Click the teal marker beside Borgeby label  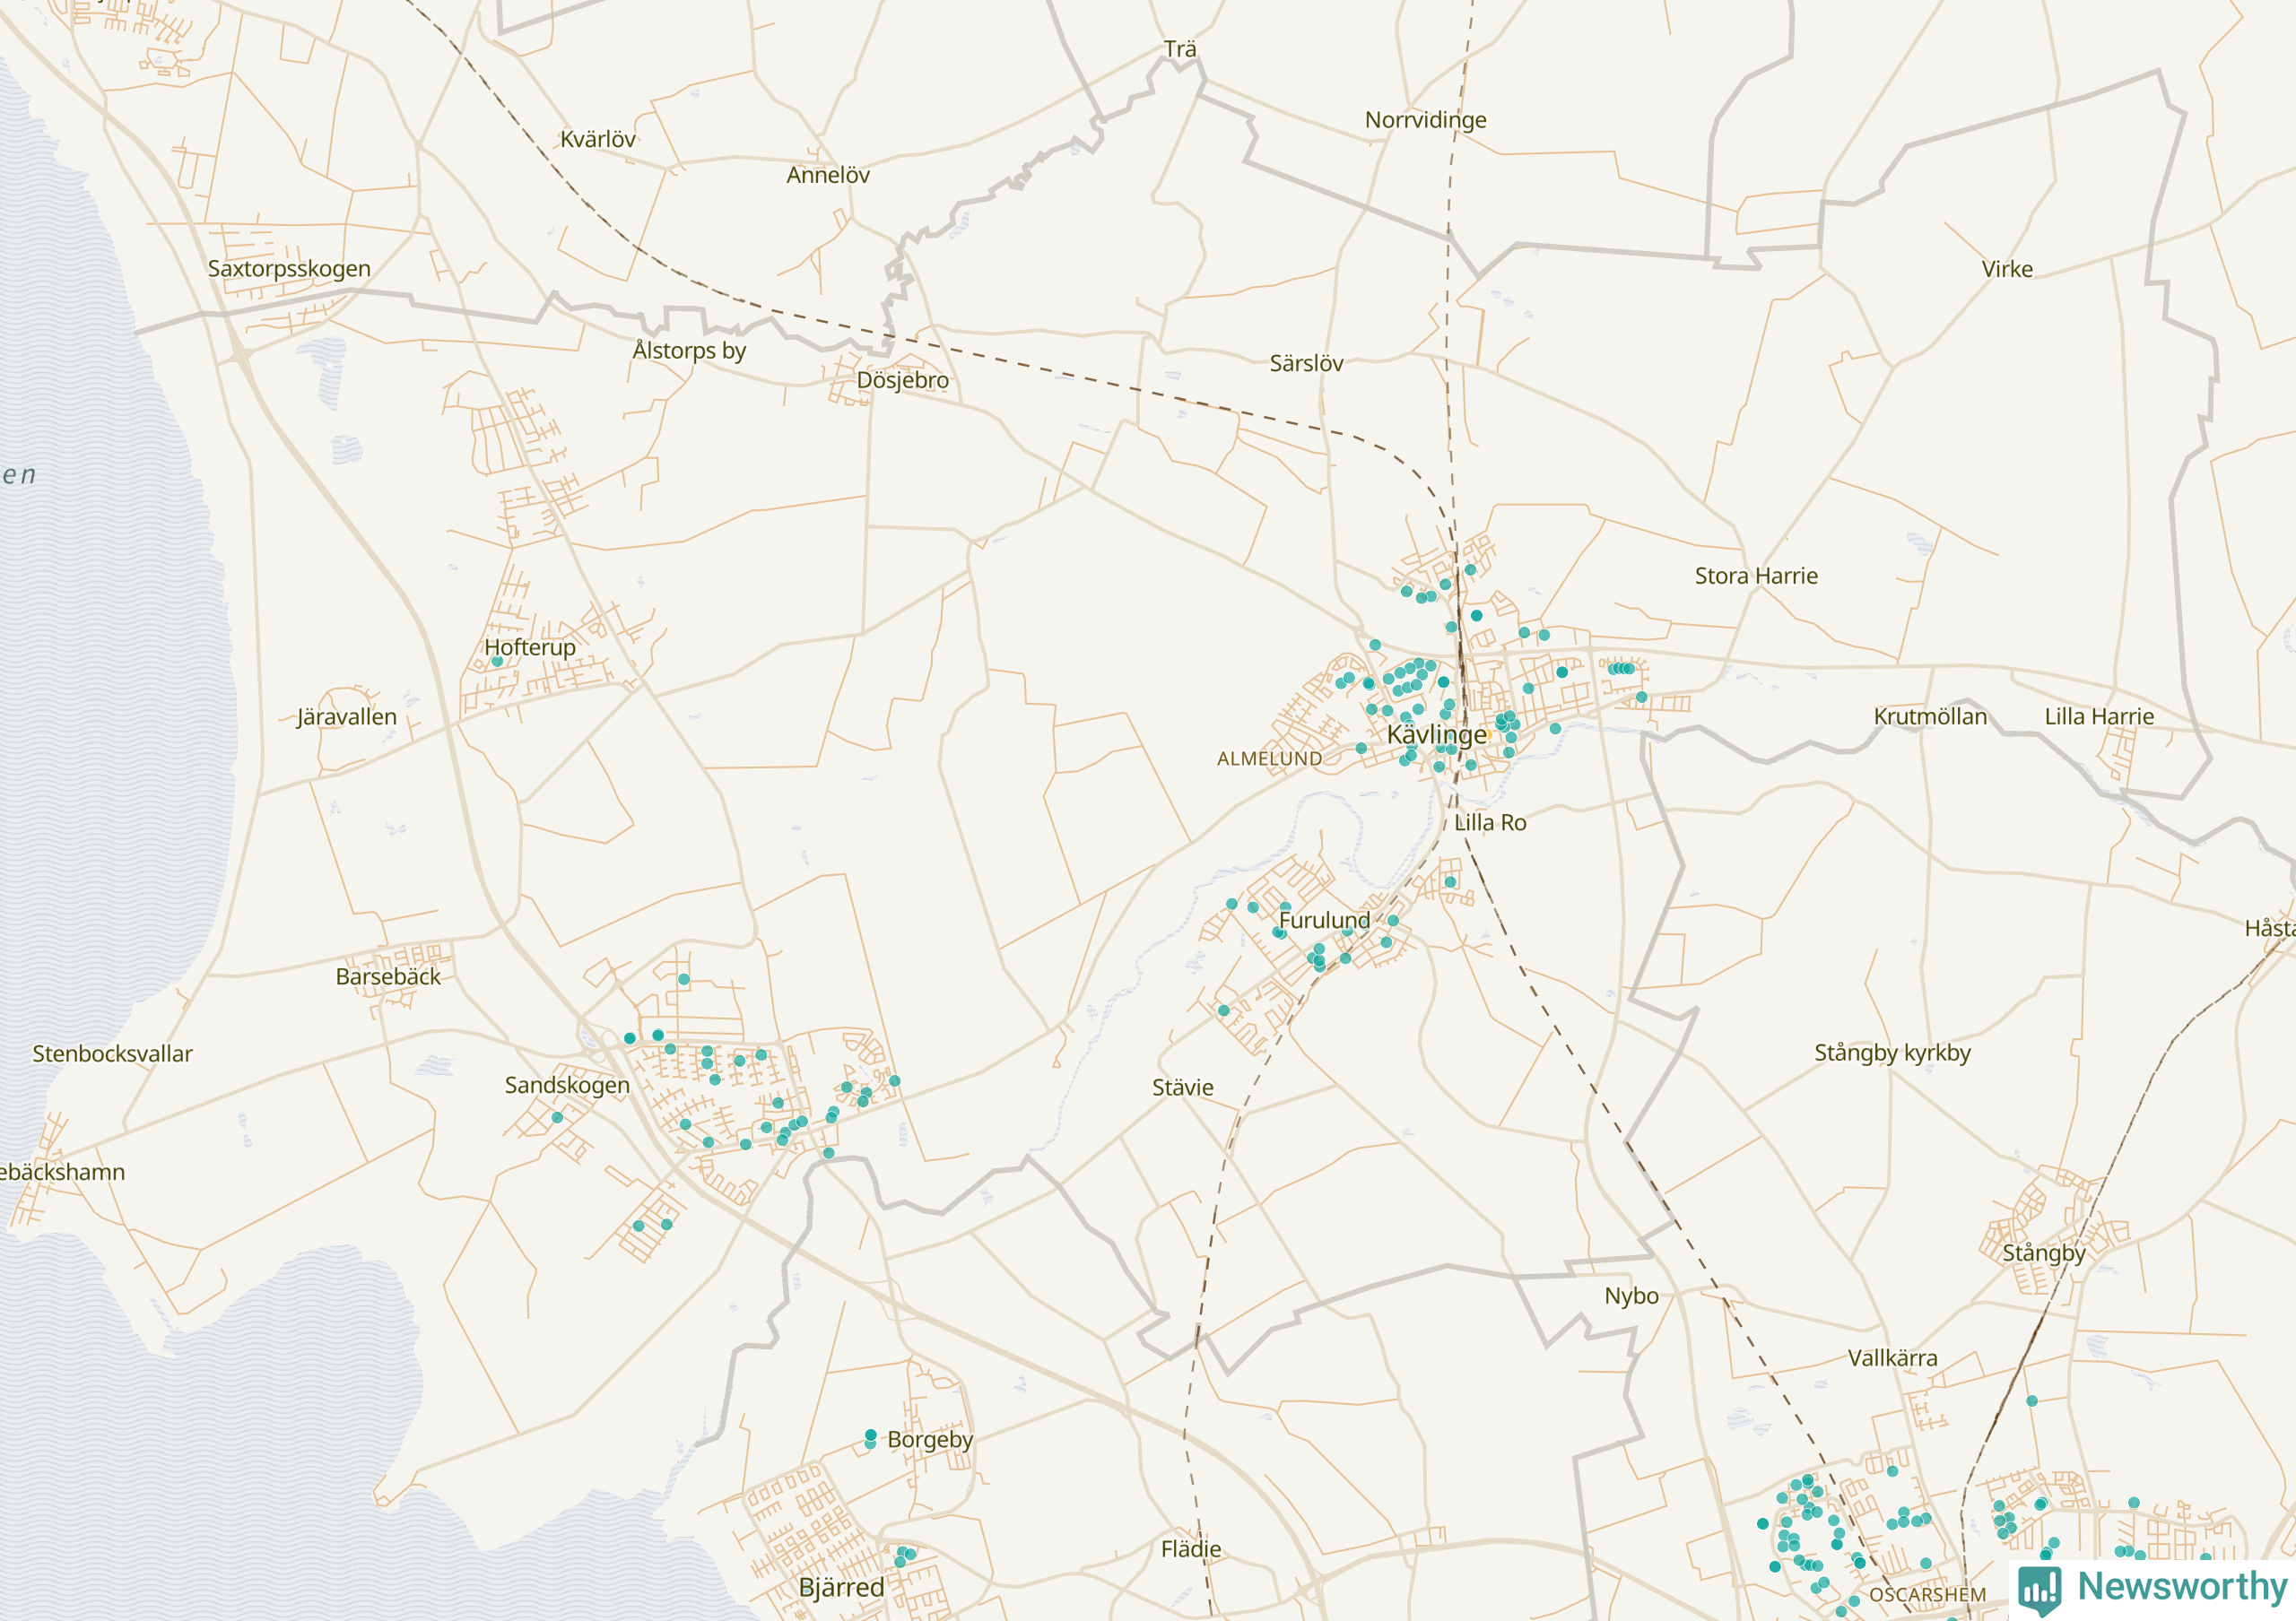click(x=870, y=1436)
